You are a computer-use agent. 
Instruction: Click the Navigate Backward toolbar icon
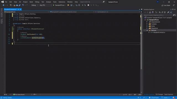click(x=4, y=5)
